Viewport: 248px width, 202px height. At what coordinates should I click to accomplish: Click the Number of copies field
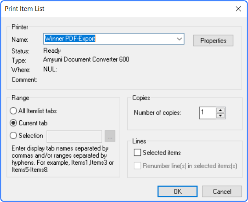(208, 113)
